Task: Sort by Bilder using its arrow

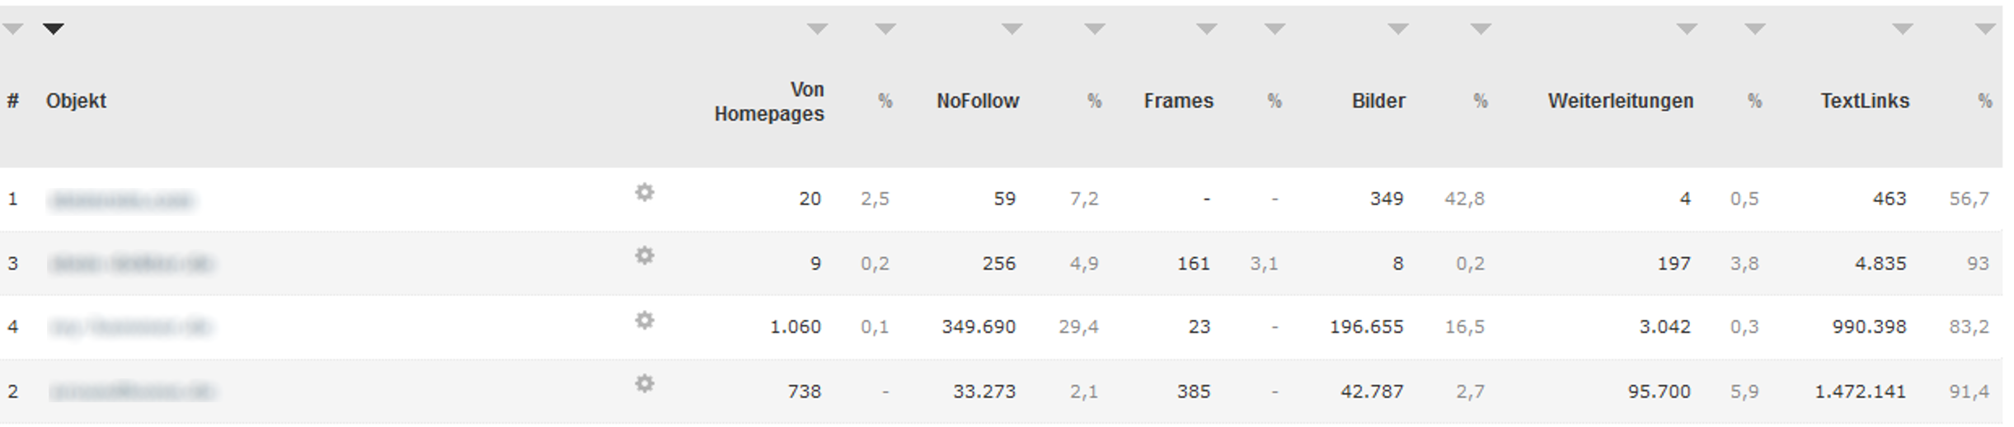Action: coord(1398,29)
